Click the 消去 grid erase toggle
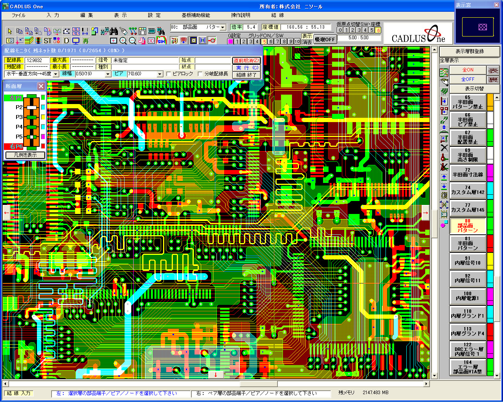This screenshot has width=503, height=402. tap(307, 42)
